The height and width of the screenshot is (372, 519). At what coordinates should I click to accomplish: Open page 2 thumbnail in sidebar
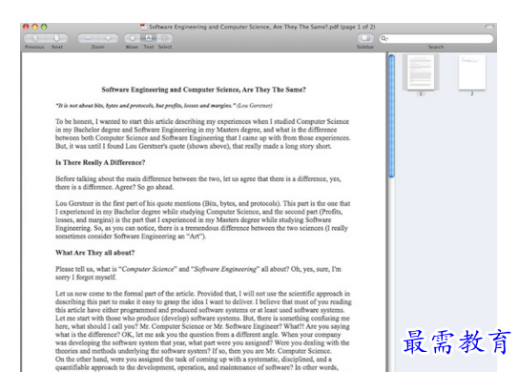(472, 72)
